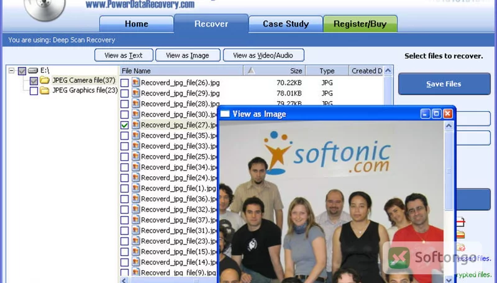This screenshot has width=497, height=283.
Task: Click the file icon of Recoverd_jpg_file(14).jpg
Action: [135, 262]
